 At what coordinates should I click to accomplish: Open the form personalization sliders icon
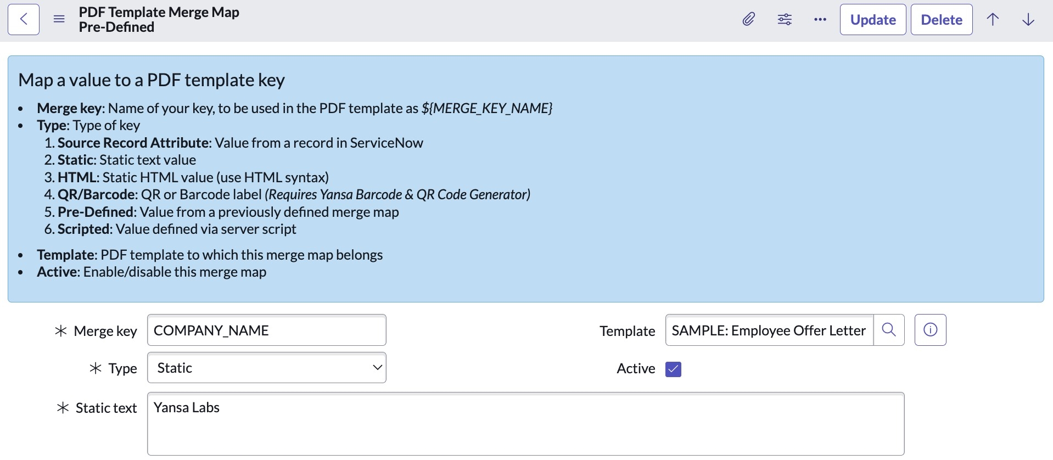(785, 19)
